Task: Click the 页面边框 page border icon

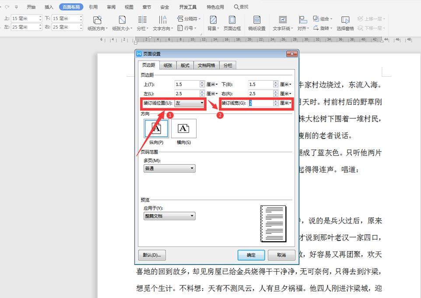Action: point(232,20)
